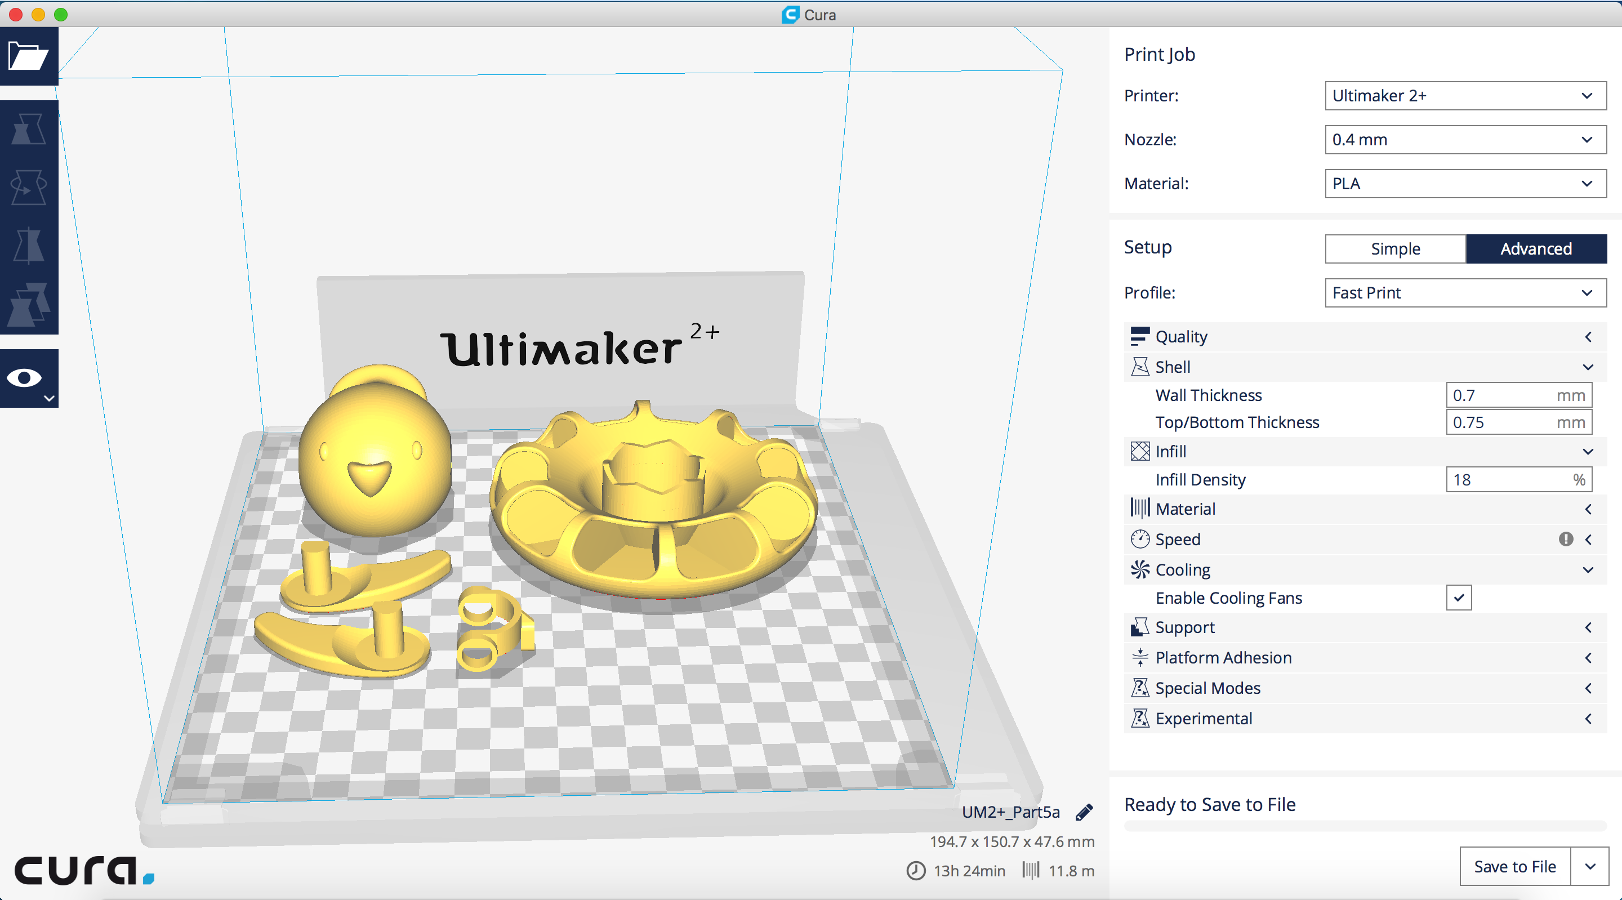Image resolution: width=1622 pixels, height=900 pixels.
Task: Uncheck Enable Cooling Fans checkbox
Action: coord(1458,598)
